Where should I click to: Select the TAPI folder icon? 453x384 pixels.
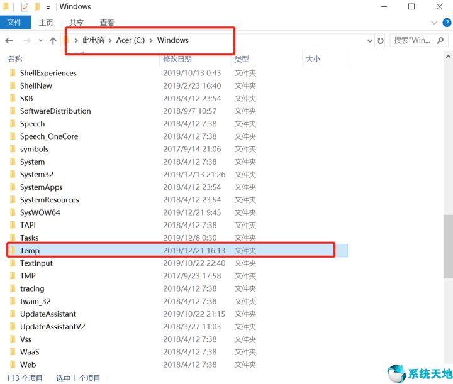tap(13, 226)
